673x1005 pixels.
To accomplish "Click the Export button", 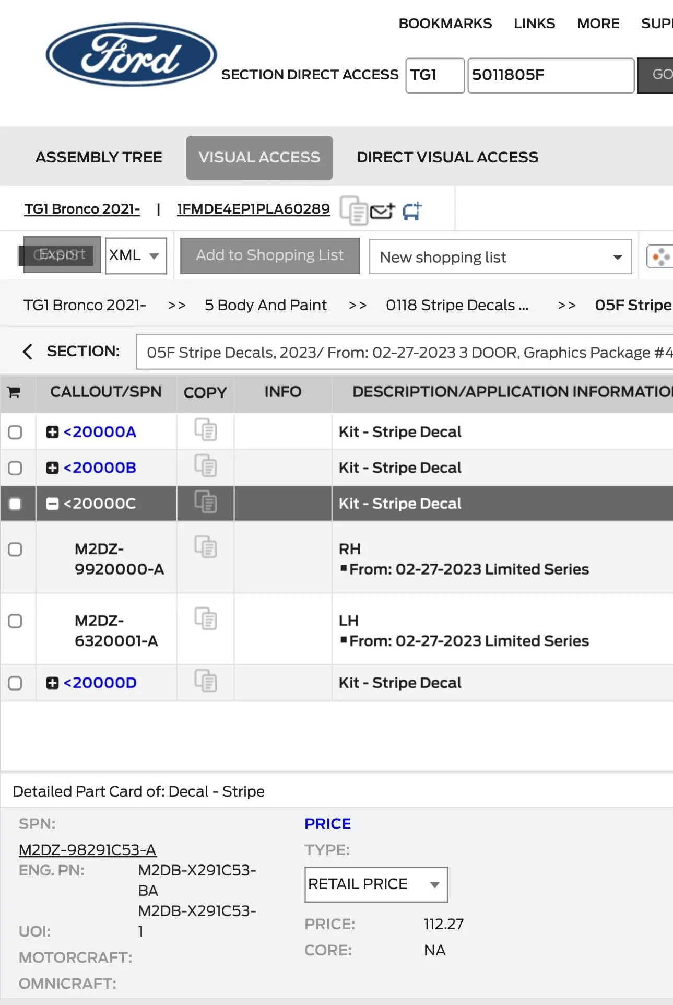I will [x=62, y=255].
